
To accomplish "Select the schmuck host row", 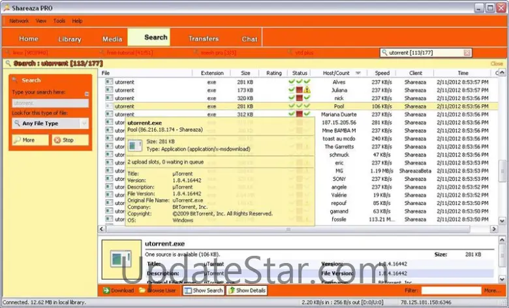I will (339, 155).
